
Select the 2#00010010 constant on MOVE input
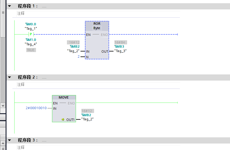(x=36, y=108)
